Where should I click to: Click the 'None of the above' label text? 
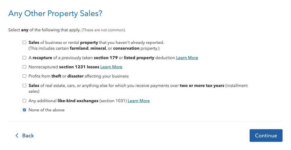point(47,110)
